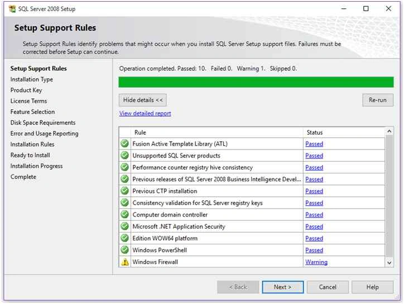Close the SQL Server 2008 Setup window
The width and height of the screenshot is (404, 304).
click(388, 8)
